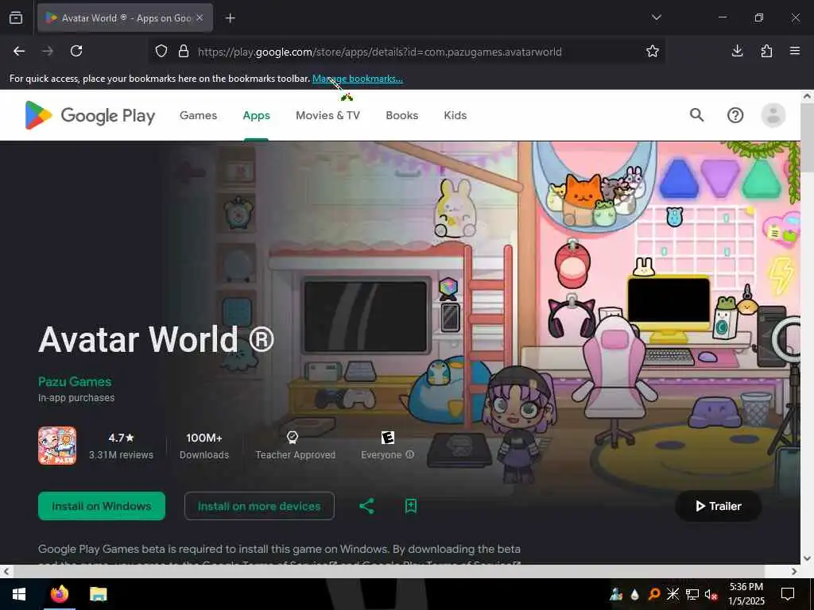814x610 pixels.
Task: Close the Avatar World browser tab
Action: click(x=200, y=17)
